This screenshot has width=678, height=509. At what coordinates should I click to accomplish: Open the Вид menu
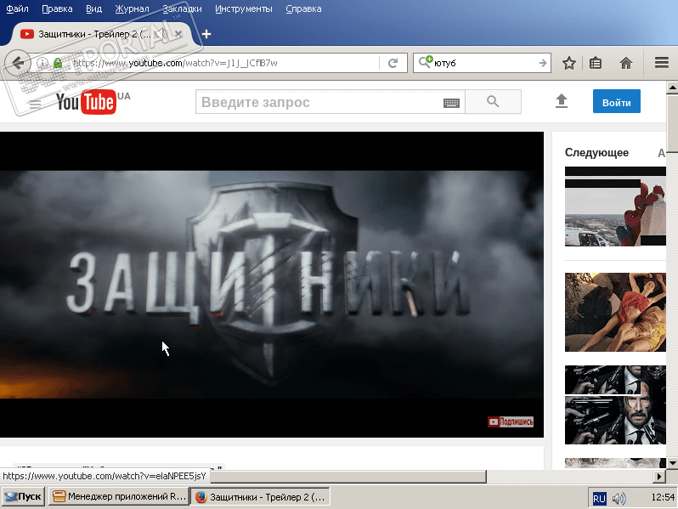(x=93, y=8)
